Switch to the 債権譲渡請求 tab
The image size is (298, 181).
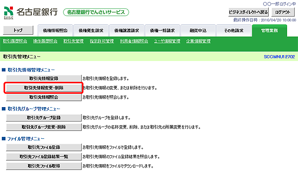127,31
